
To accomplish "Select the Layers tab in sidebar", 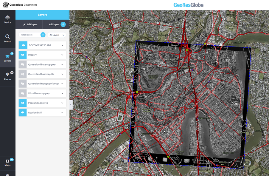I will pos(7,58).
